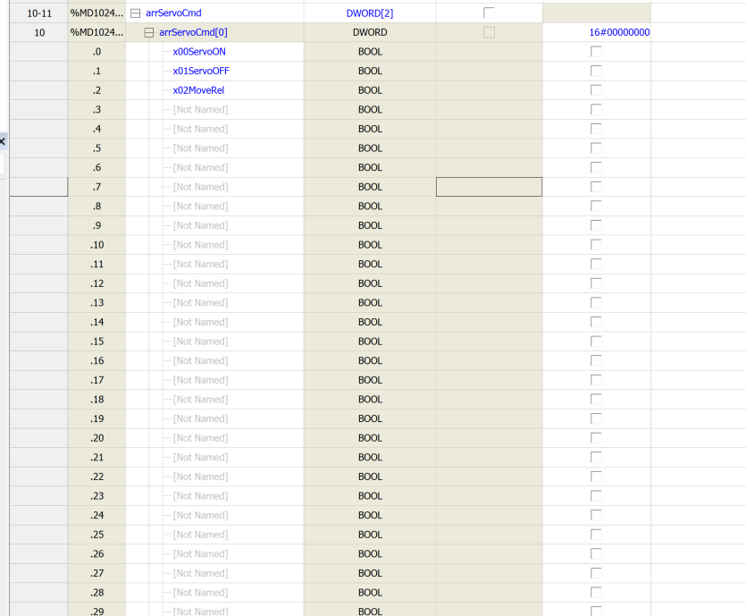Collapse the arrServoCmd[0] element node
746x616 pixels.
coord(149,32)
